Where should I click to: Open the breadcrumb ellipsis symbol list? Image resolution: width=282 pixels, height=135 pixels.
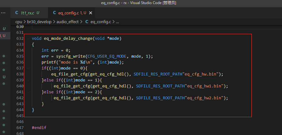point(118,22)
